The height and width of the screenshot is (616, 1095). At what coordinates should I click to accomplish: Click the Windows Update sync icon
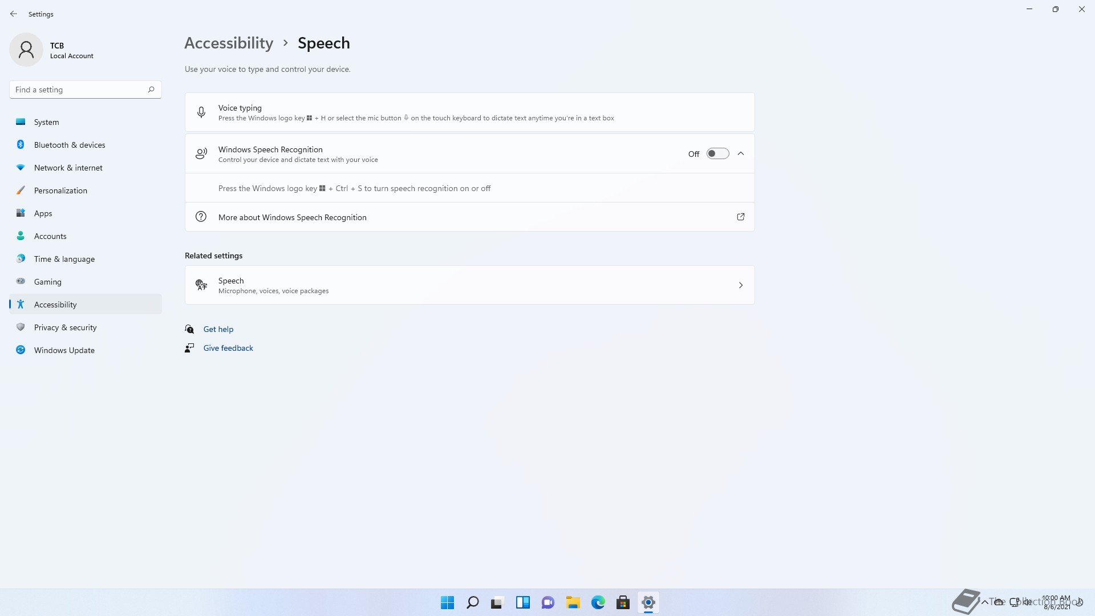(x=21, y=350)
